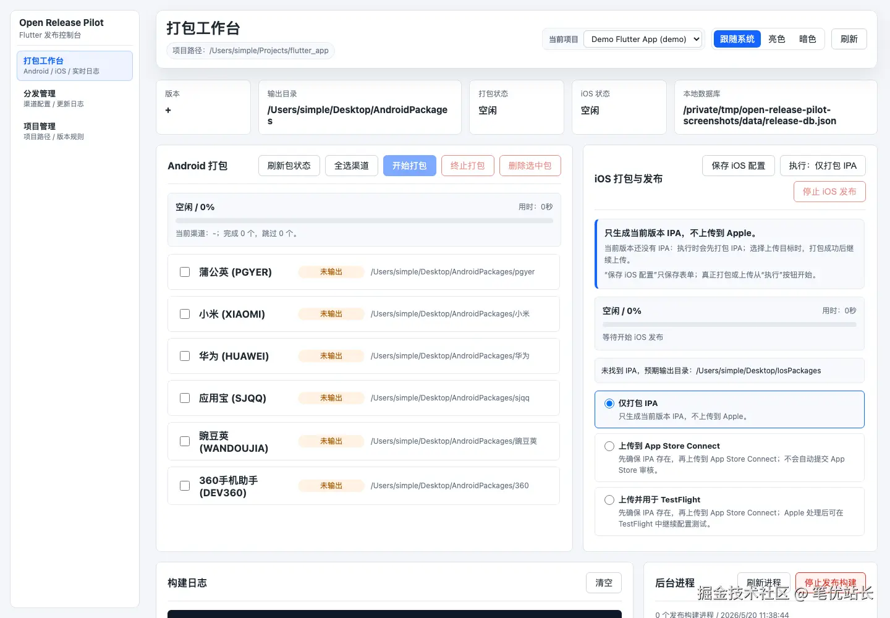Tick the 蒲公英 (PGYER) channel checkbox
Image resolution: width=890 pixels, height=618 pixels.
click(185, 272)
